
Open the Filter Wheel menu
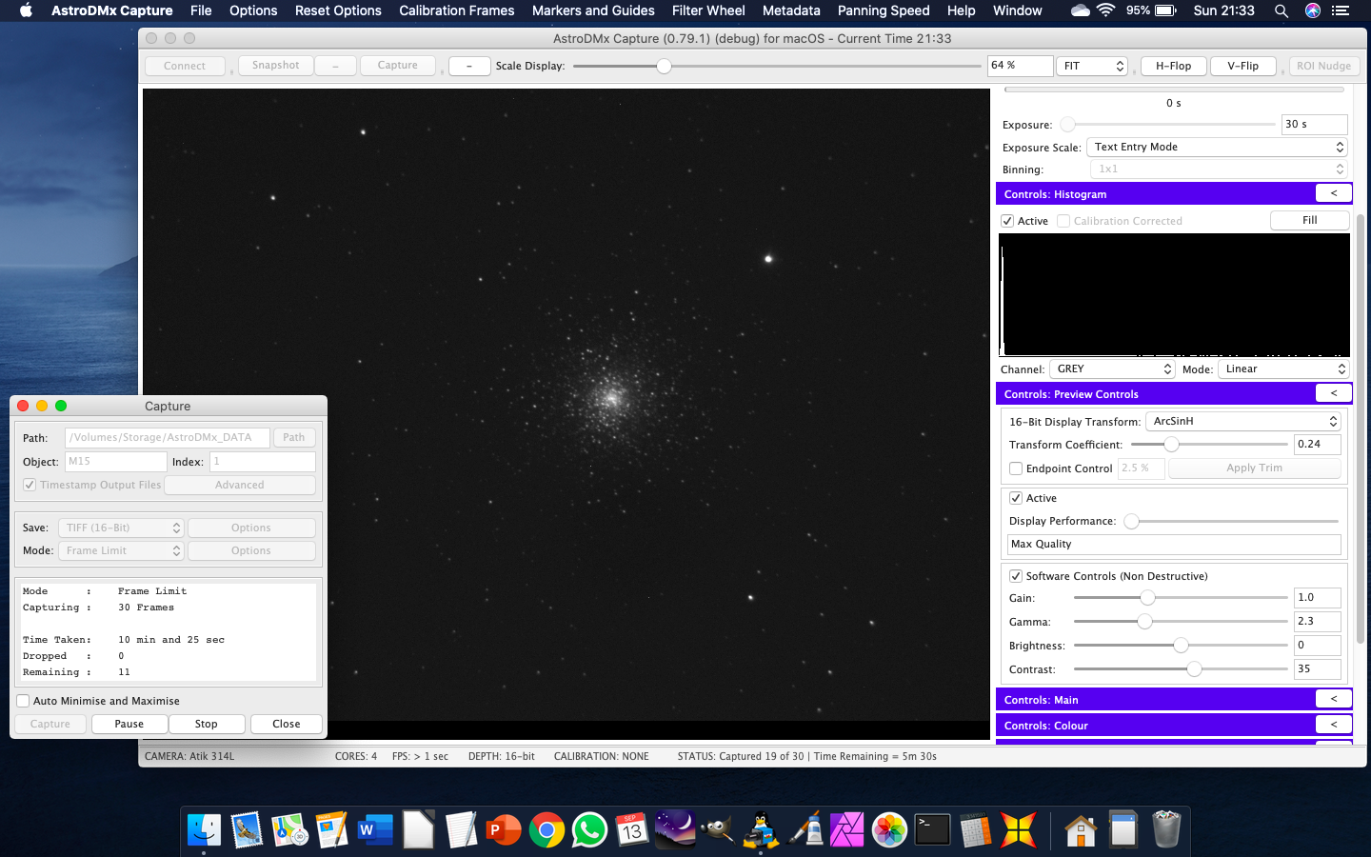pyautogui.click(x=708, y=10)
